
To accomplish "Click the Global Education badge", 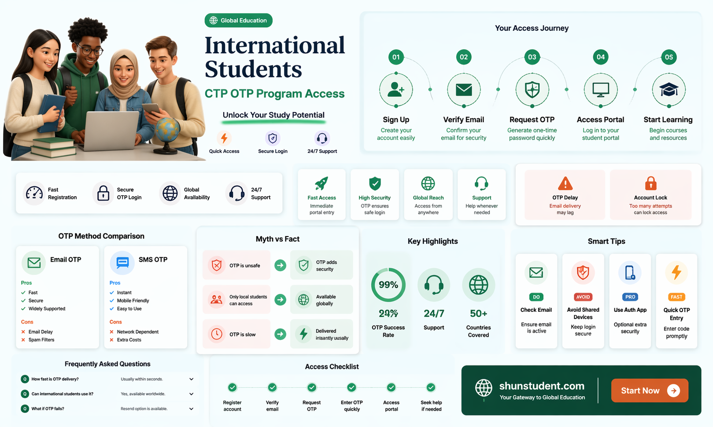I will (238, 20).
